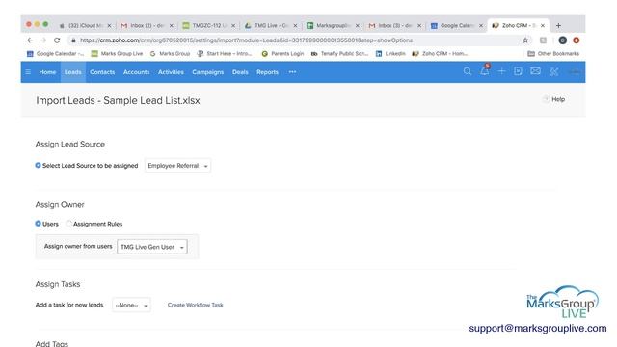Click the browser address bar URL
This screenshot has height=347, width=617.
(x=246, y=40)
